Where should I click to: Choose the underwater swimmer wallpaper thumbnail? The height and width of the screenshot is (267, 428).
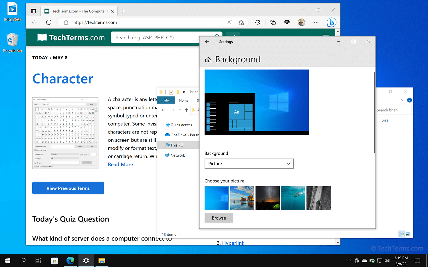point(293,198)
